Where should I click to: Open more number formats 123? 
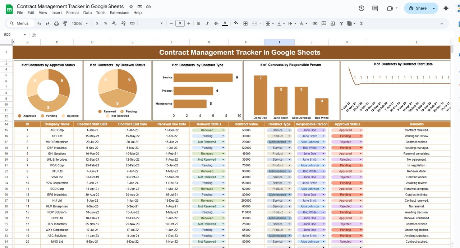point(132,23)
